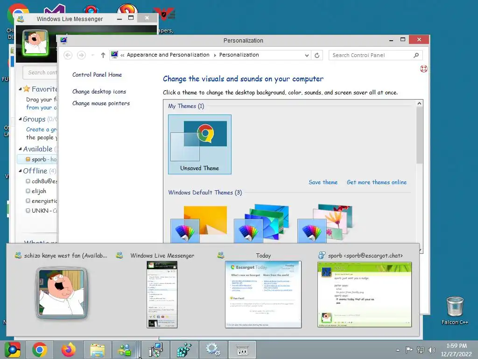Open Windows Live Messenger preview thumbnail
478x359 pixels.
point(162,294)
